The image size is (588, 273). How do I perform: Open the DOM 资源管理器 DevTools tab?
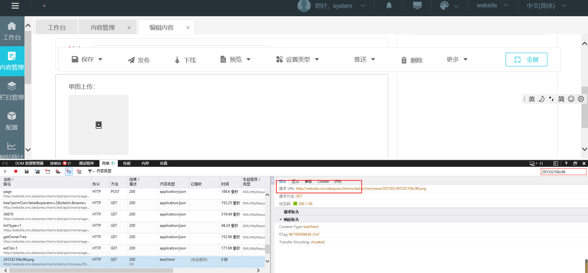click(x=29, y=163)
